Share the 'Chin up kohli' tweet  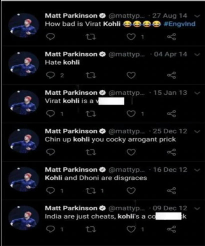click(x=171, y=152)
